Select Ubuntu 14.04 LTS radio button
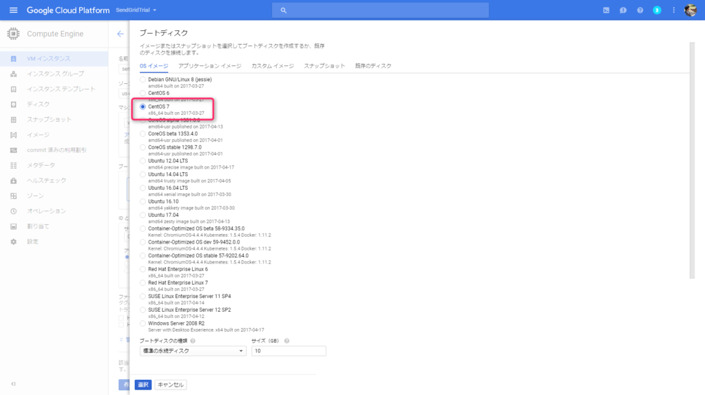The image size is (705, 395). (x=143, y=174)
